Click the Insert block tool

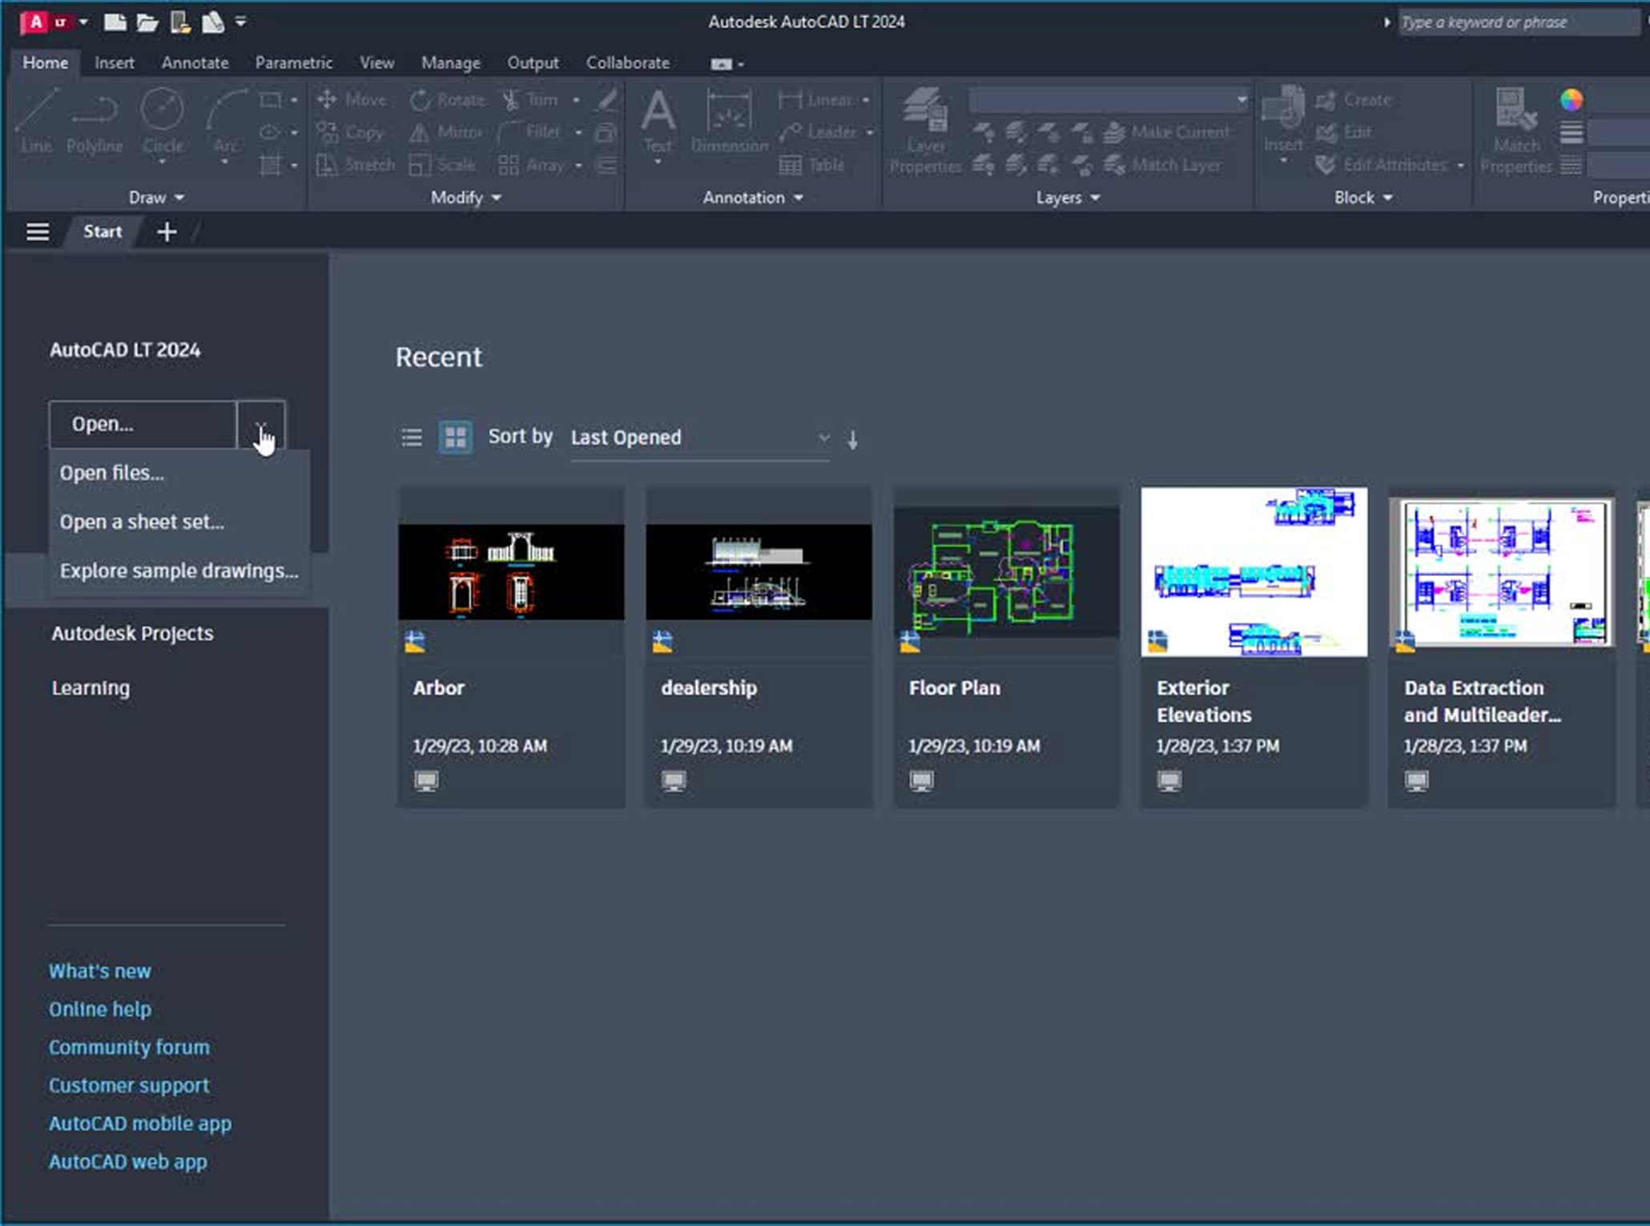(1283, 120)
